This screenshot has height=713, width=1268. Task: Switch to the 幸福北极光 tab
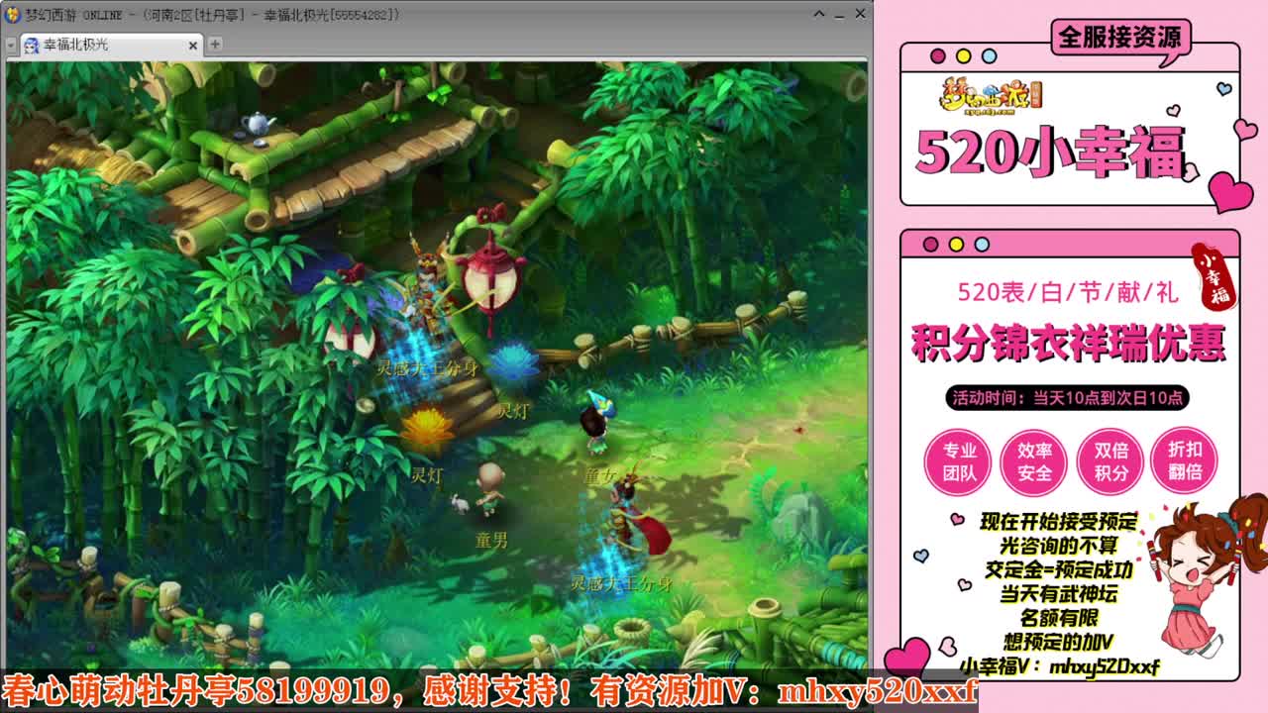(111, 45)
